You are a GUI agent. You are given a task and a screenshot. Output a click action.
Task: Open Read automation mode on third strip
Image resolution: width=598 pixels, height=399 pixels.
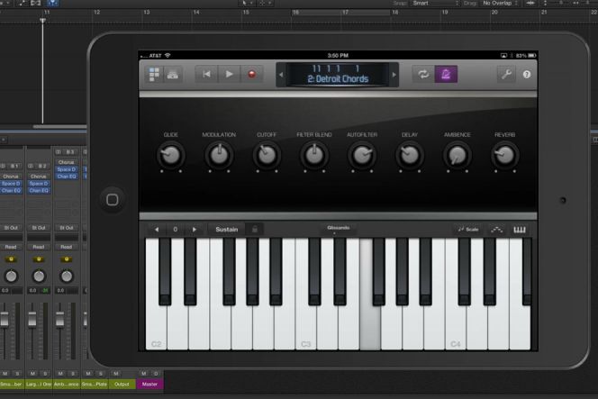tap(67, 247)
